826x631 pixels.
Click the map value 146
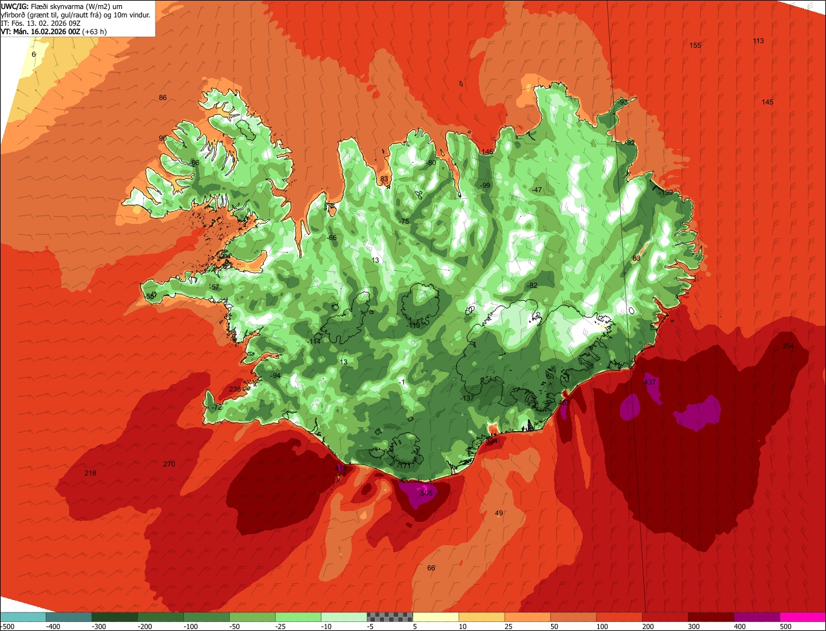pos(487,152)
